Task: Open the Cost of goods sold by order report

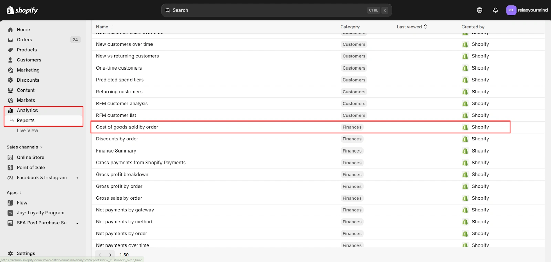Action: click(x=127, y=127)
